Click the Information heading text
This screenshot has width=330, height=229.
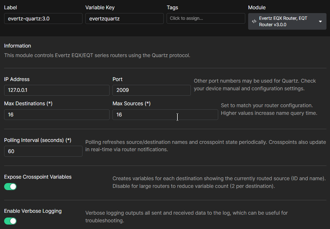(x=18, y=46)
